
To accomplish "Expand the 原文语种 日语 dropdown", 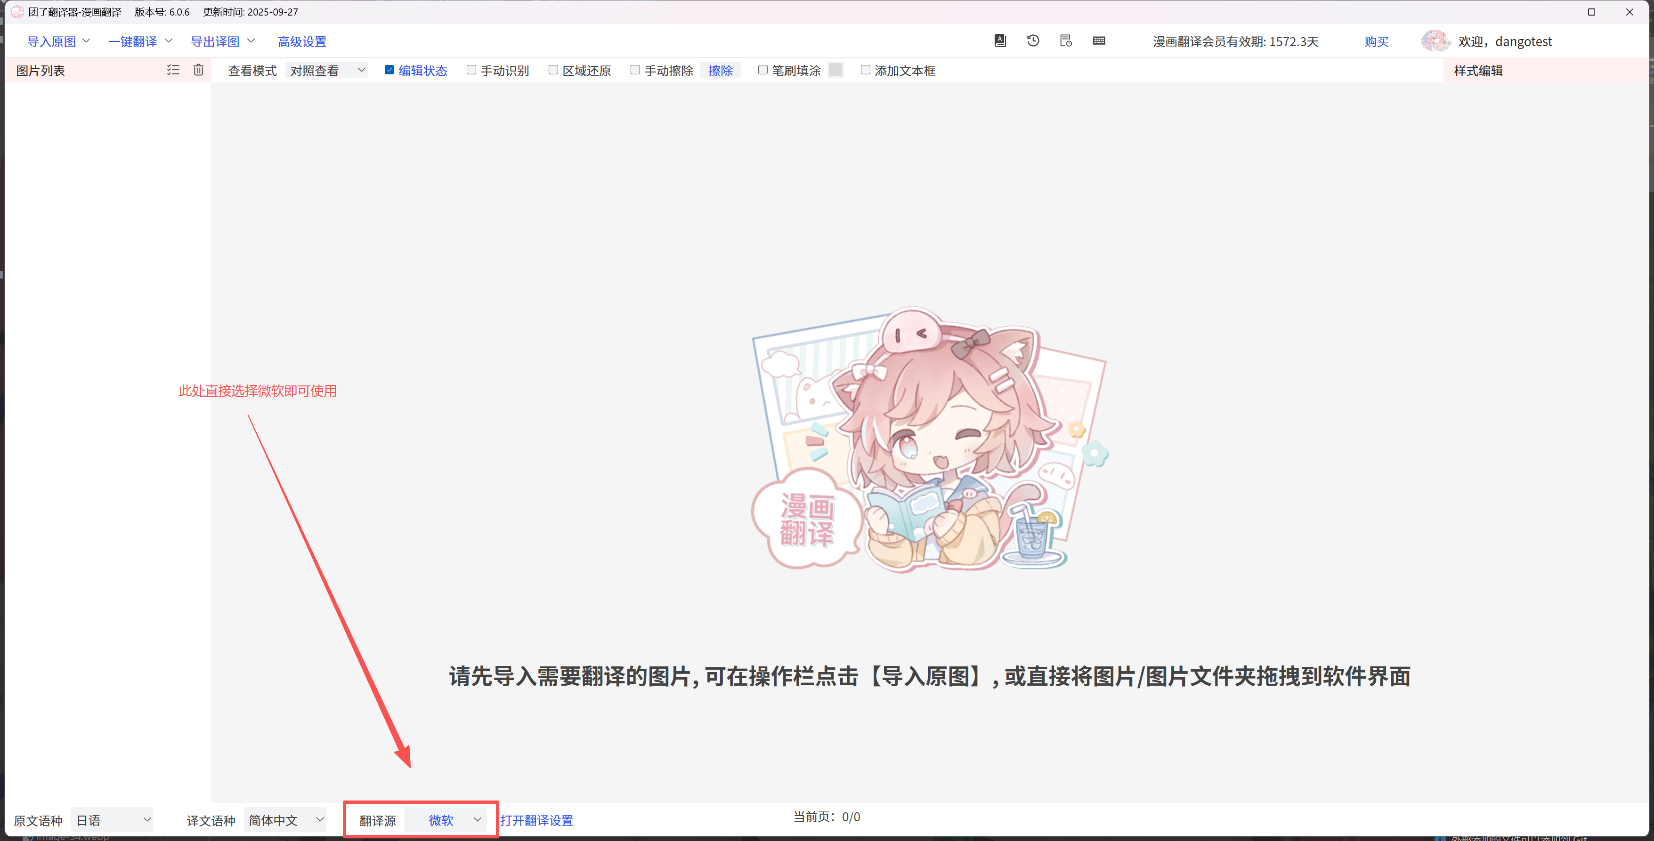I will [x=113, y=820].
